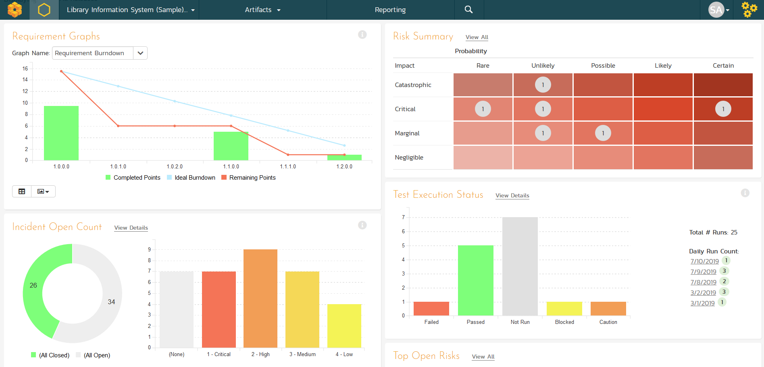Click the search magnifier icon

(x=468, y=10)
